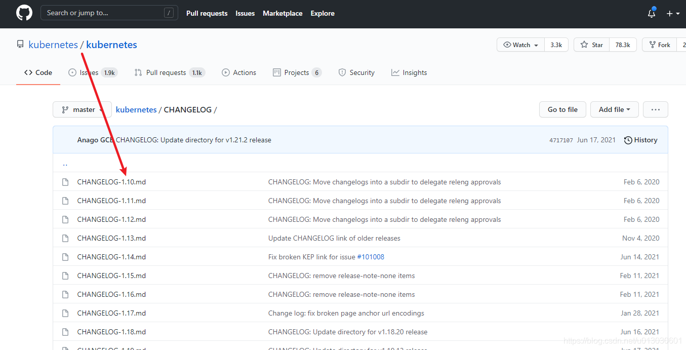Click the Go to file button

562,109
